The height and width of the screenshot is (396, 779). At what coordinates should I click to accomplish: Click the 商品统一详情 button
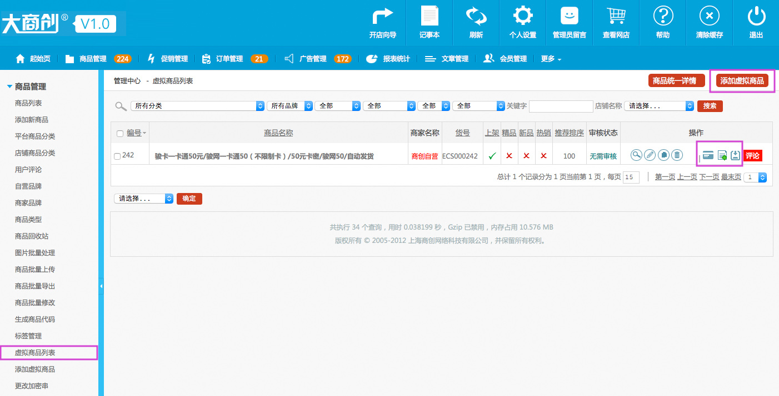[677, 81]
